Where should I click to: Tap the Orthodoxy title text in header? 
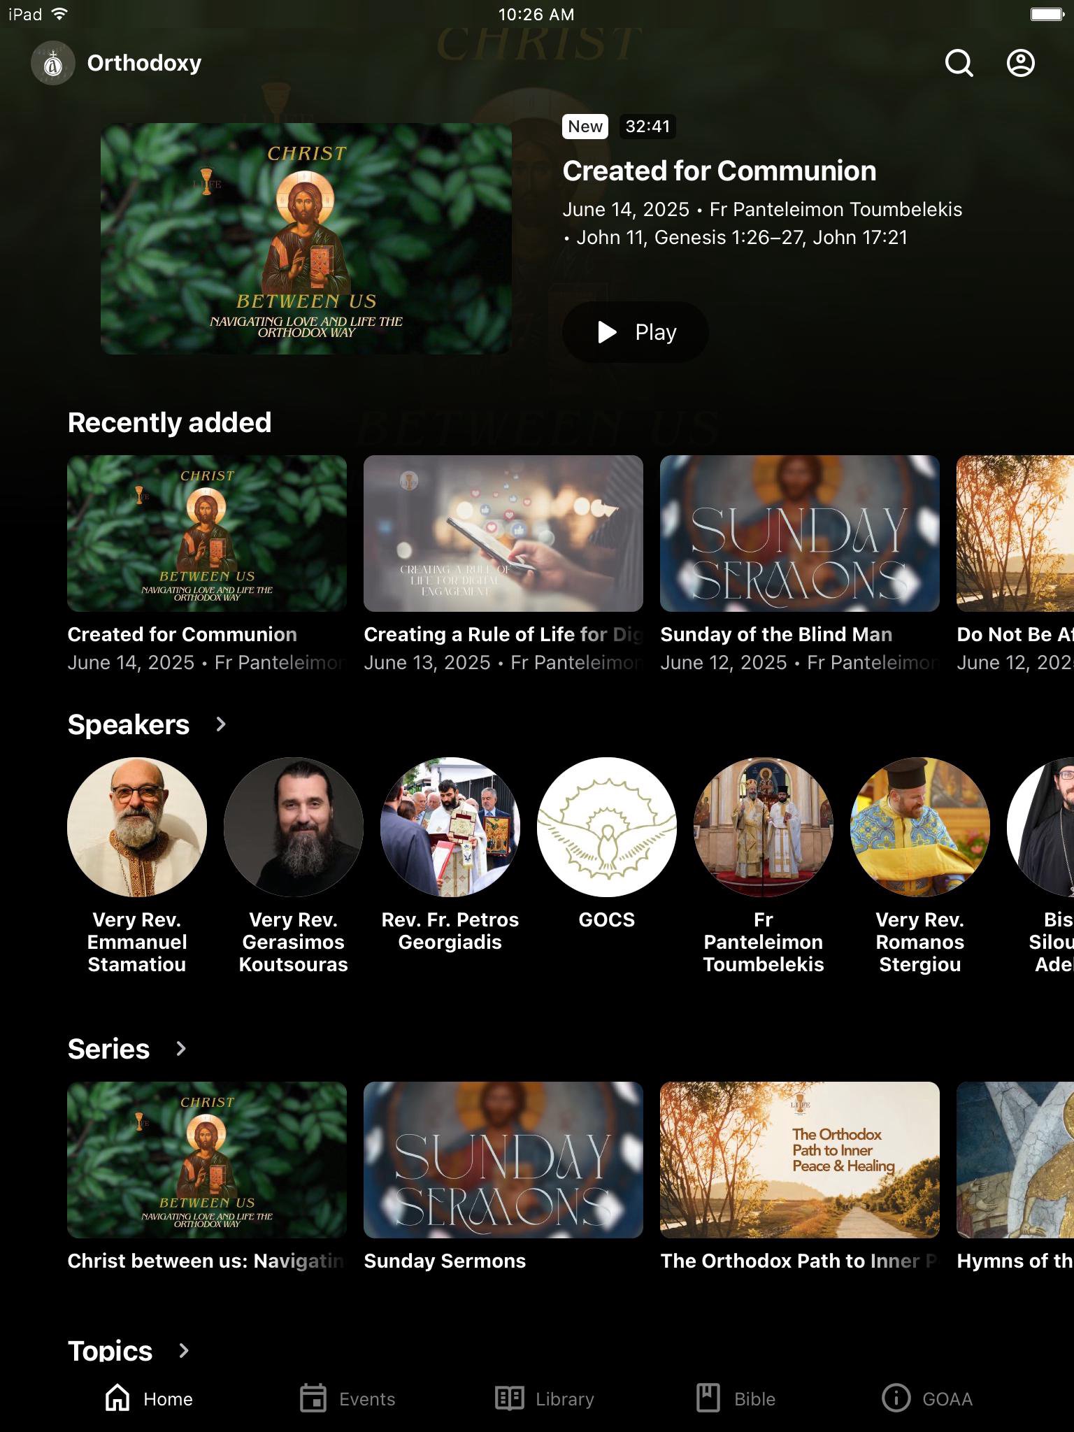click(144, 63)
